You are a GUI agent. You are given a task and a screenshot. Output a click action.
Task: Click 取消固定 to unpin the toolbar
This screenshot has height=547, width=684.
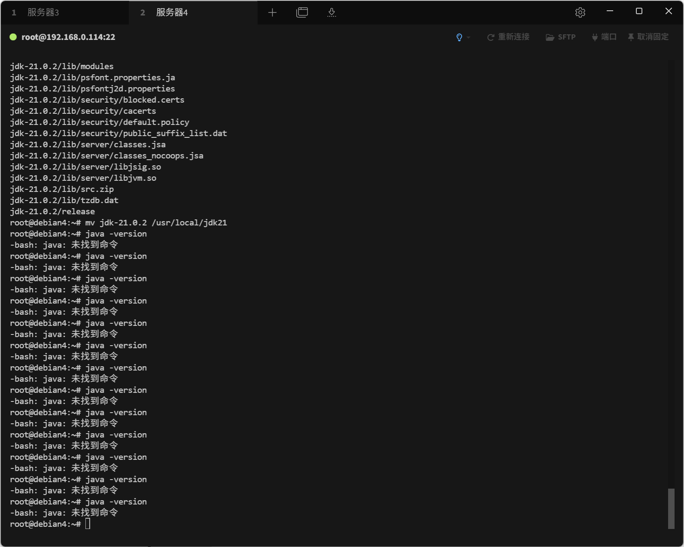(648, 37)
